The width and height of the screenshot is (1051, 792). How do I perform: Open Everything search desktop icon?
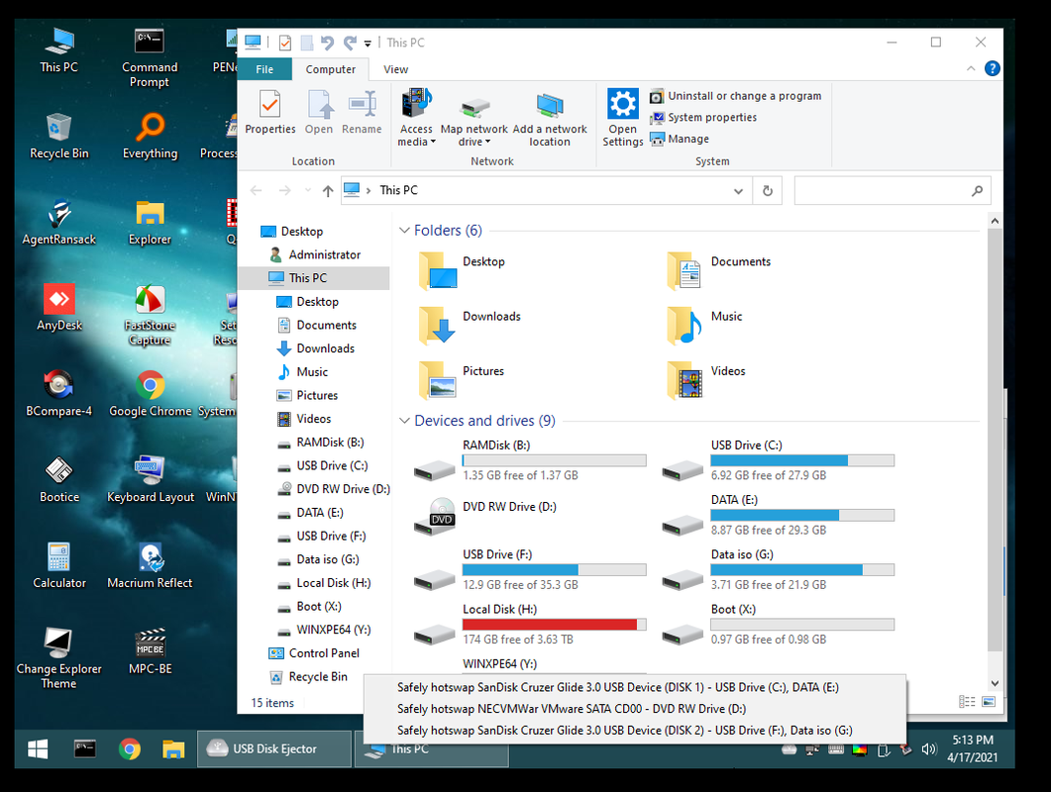coord(151,136)
